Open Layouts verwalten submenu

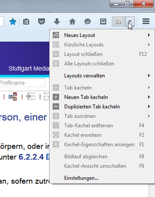pos(102,76)
